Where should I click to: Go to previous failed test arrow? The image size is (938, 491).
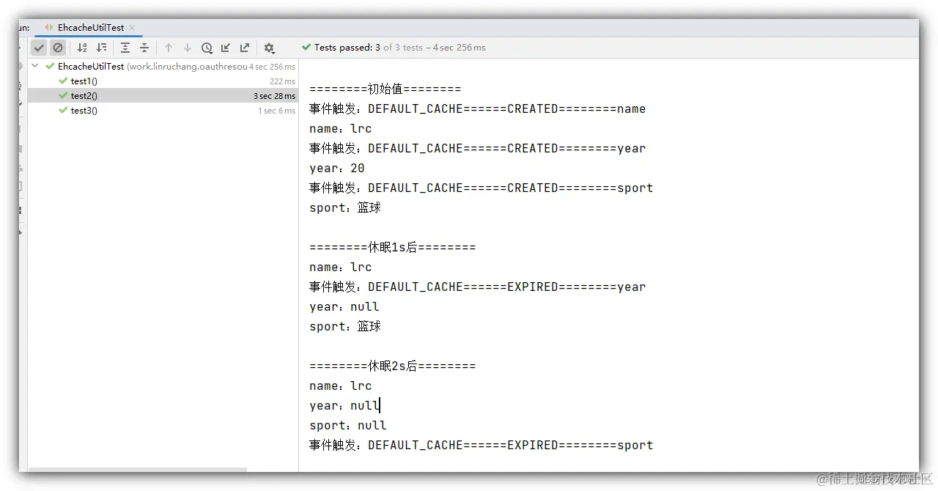[x=169, y=48]
